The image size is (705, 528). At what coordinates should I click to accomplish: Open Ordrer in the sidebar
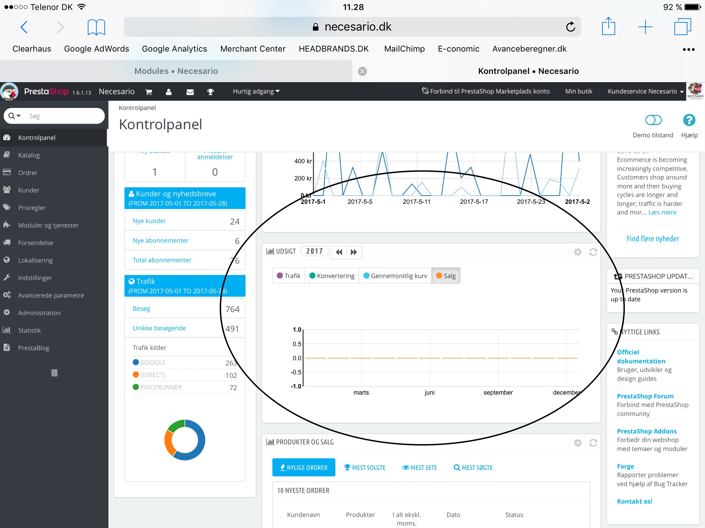tap(54, 173)
